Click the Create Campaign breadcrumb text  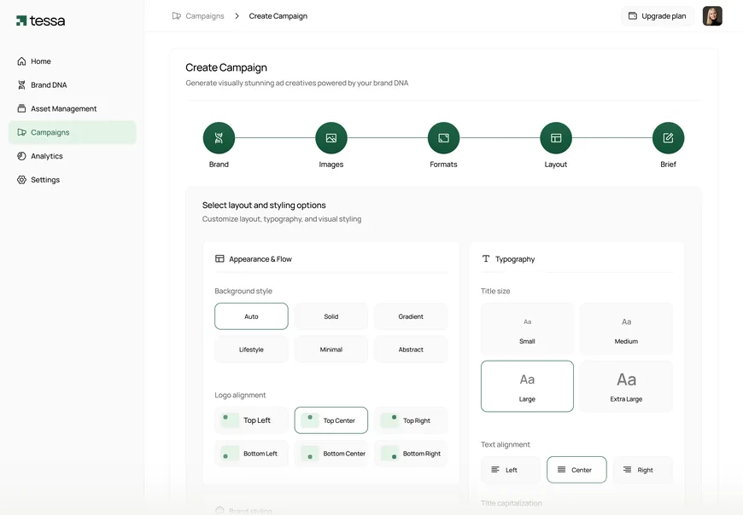pos(278,16)
